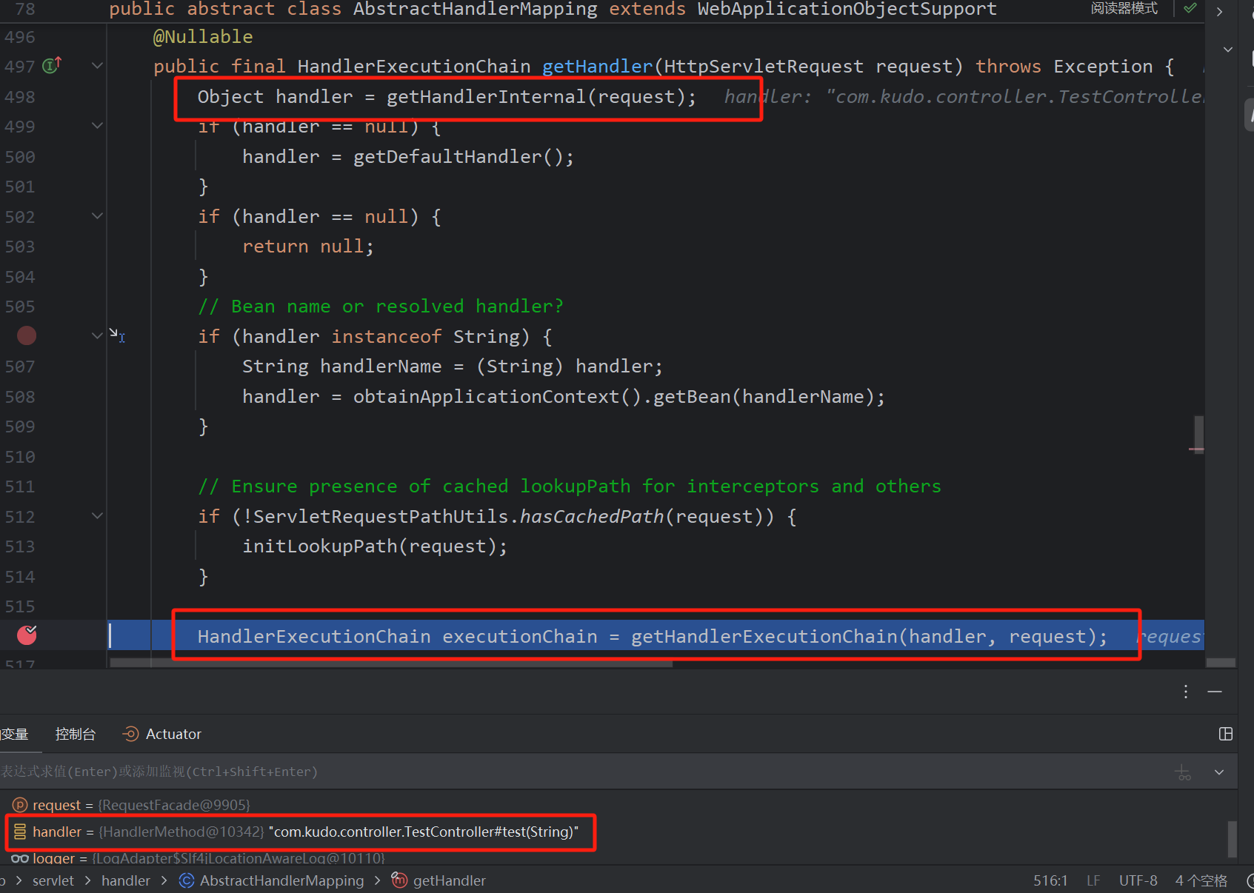Click the 'Ensure presence of cached lookupPath' comment
The image size is (1254, 893).
pos(570,486)
